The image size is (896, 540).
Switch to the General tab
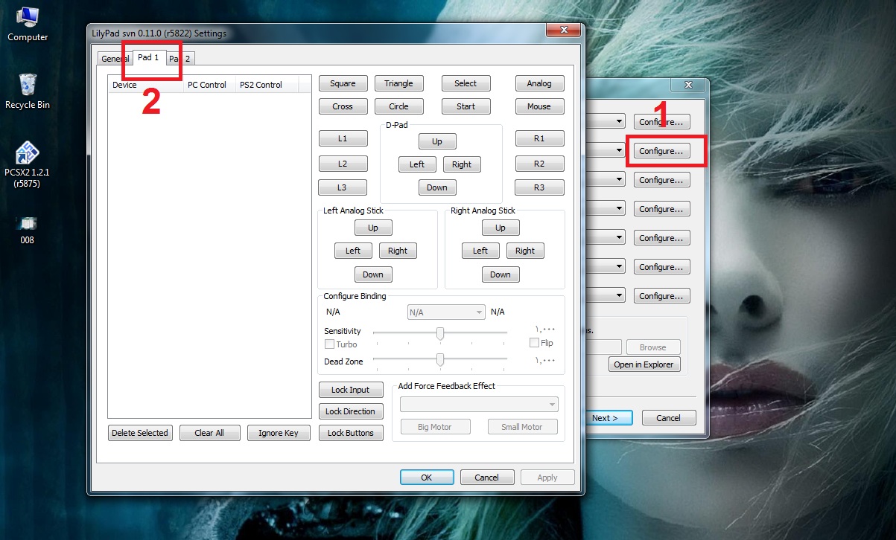[x=115, y=59]
